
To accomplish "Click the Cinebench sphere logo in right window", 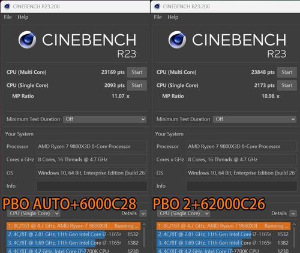I will tap(177, 40).
